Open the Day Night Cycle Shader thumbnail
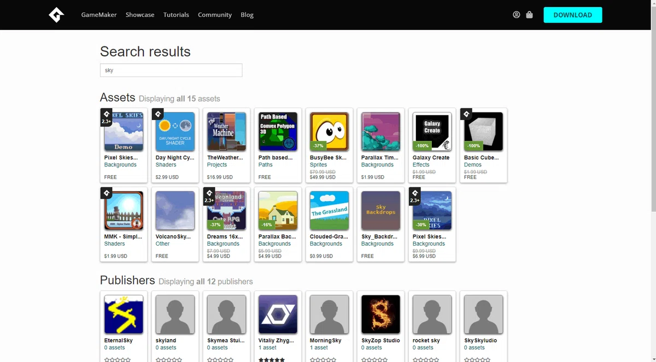The height and width of the screenshot is (362, 656). 175,132
